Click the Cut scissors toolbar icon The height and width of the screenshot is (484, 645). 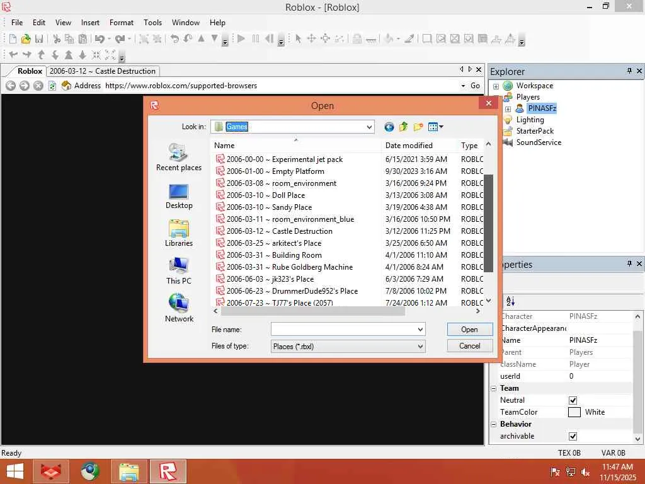pos(57,39)
